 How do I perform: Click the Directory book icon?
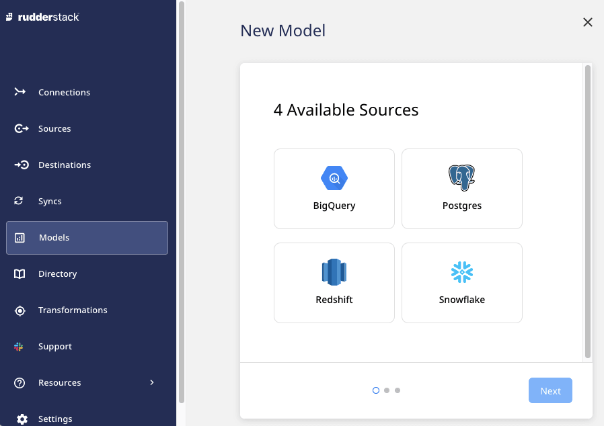[20, 273]
